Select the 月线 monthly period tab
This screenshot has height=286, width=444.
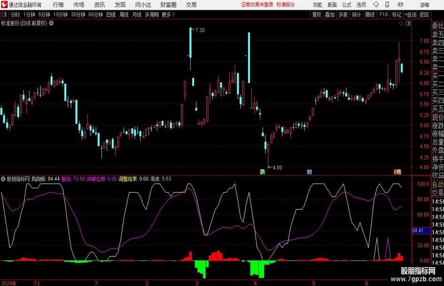point(137,15)
